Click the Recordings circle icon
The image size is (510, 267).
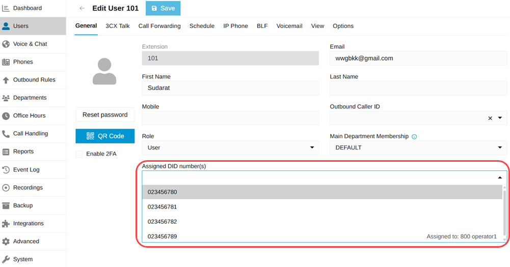(6, 188)
